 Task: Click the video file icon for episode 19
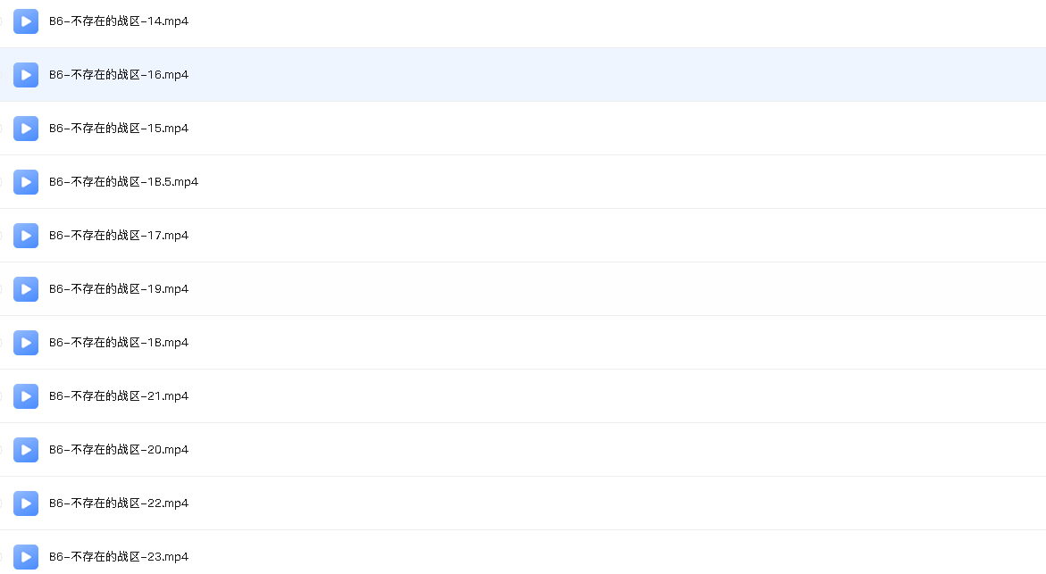point(26,288)
